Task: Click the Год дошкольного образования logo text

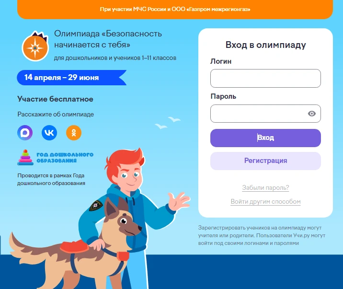Action: point(65,158)
